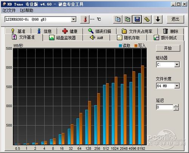
Task: Click the down arrow minimize-to-tray icon
Action: click(158, 19)
